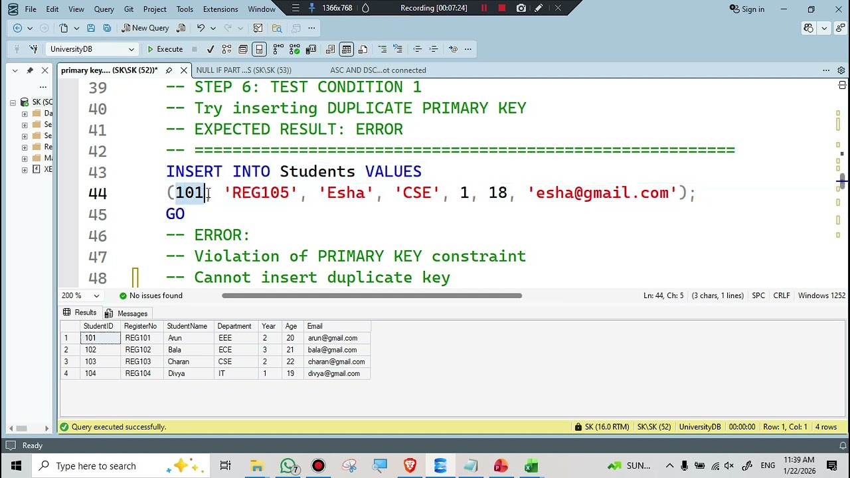Click Comment out selected lines icon
The height and width of the screenshot is (478, 850).
tap(382, 49)
